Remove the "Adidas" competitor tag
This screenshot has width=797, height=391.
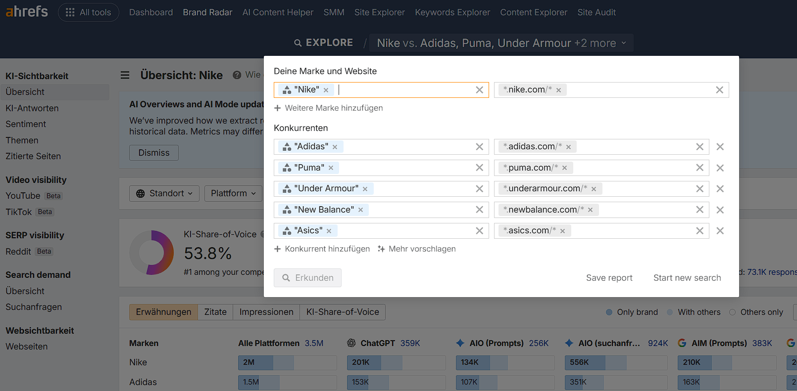coord(335,147)
